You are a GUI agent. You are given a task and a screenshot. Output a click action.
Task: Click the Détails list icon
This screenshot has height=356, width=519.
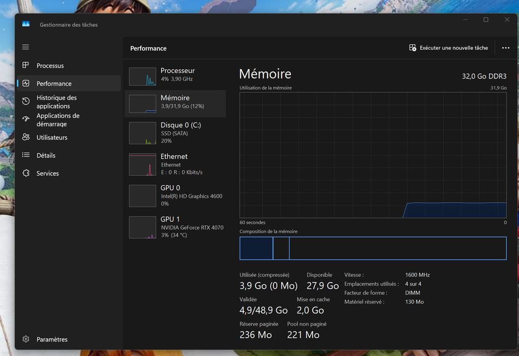tap(26, 155)
